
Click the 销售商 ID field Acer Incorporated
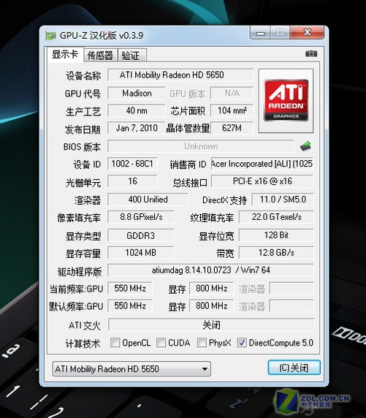[262, 164]
